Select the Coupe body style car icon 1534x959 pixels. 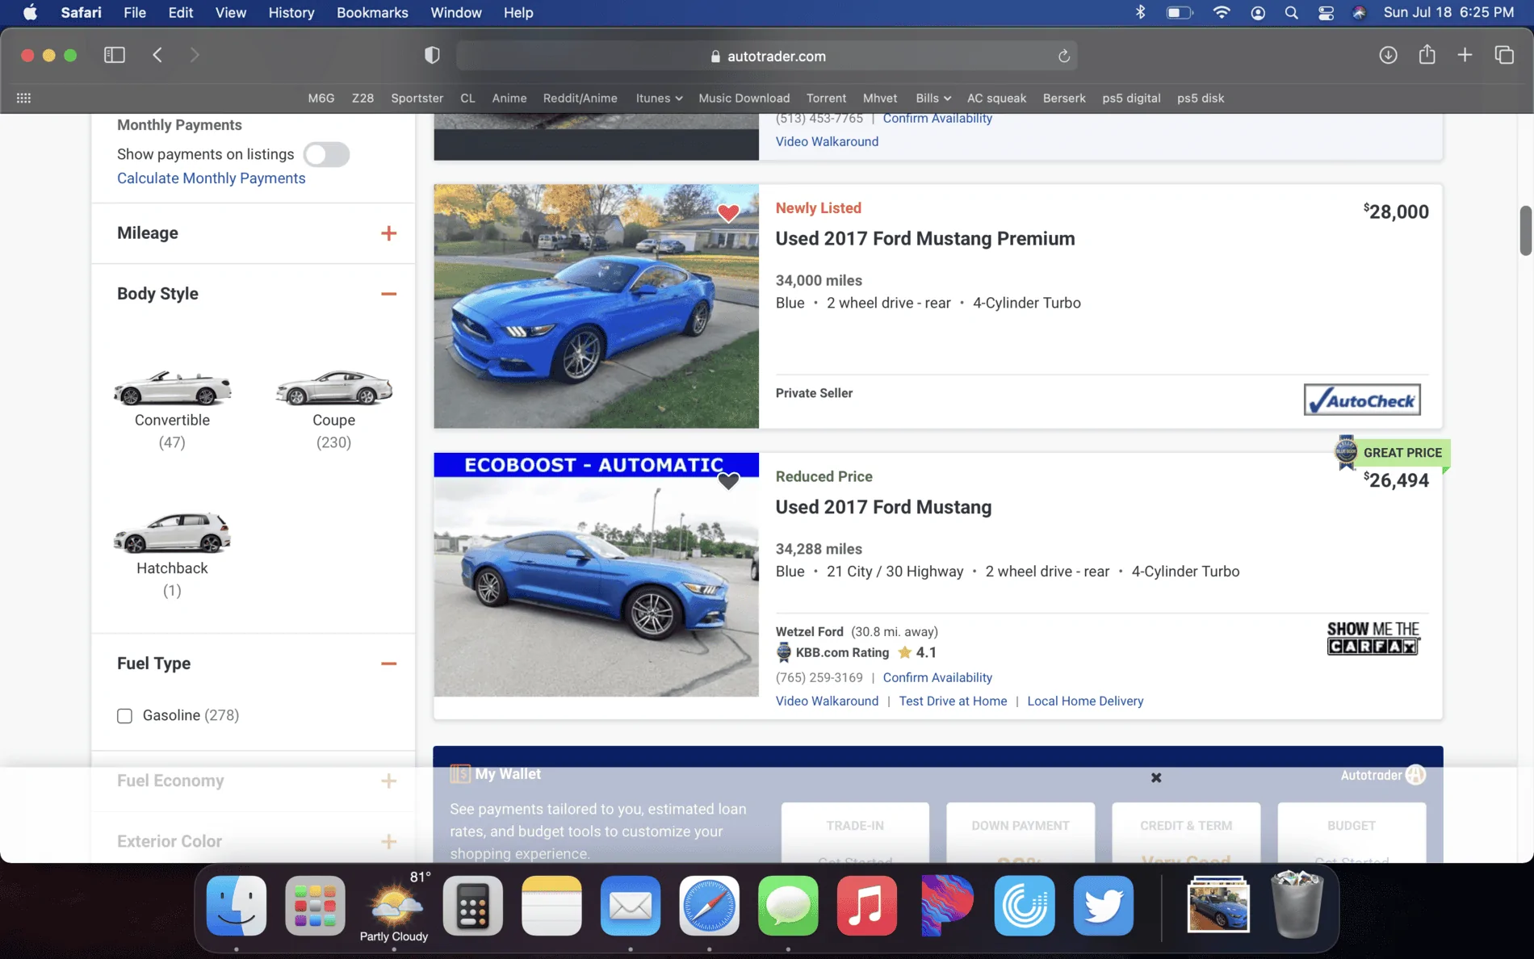(333, 387)
